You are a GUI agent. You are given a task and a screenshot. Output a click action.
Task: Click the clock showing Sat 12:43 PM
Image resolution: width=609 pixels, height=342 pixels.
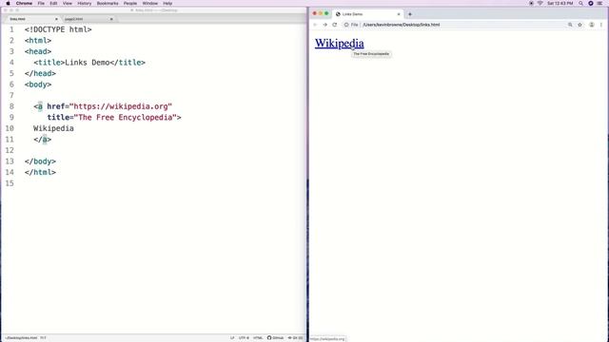point(560,3)
